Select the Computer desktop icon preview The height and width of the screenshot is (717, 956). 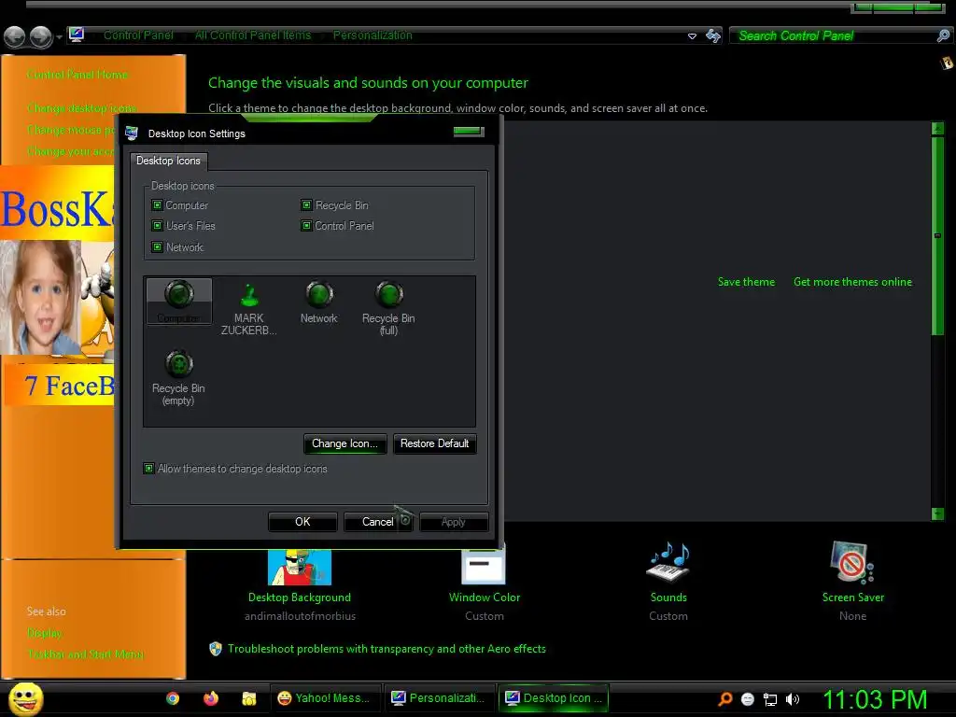179,302
